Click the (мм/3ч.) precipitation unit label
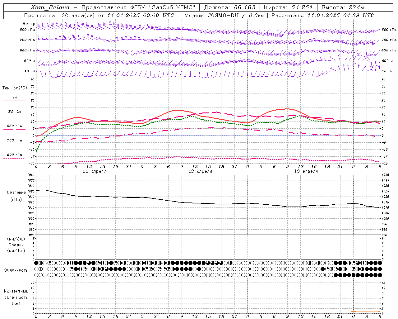398x319 pixels. coord(16,239)
